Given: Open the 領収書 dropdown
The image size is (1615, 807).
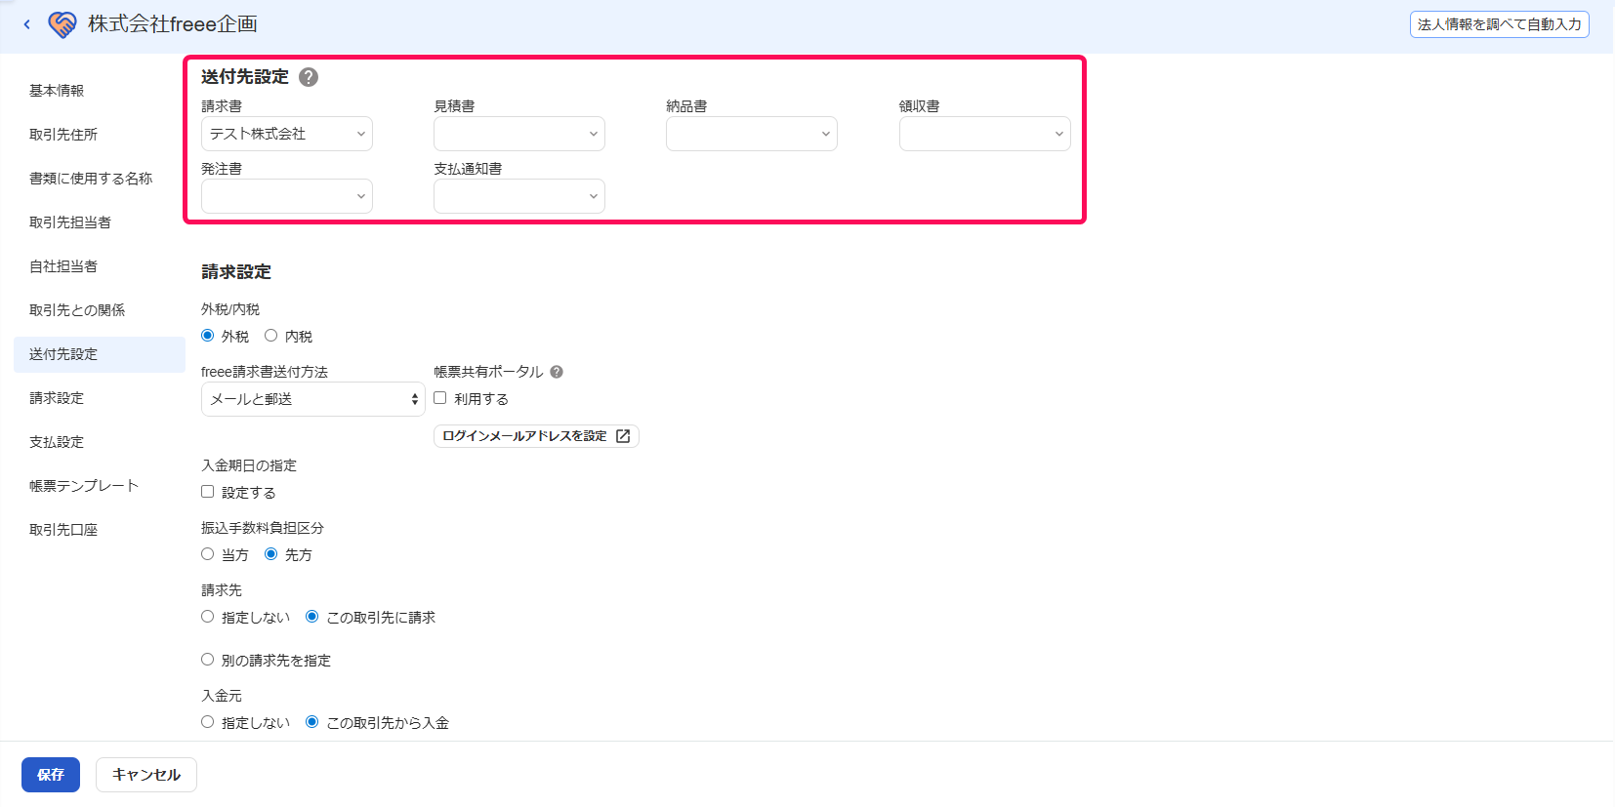Looking at the screenshot, I should click(x=985, y=134).
